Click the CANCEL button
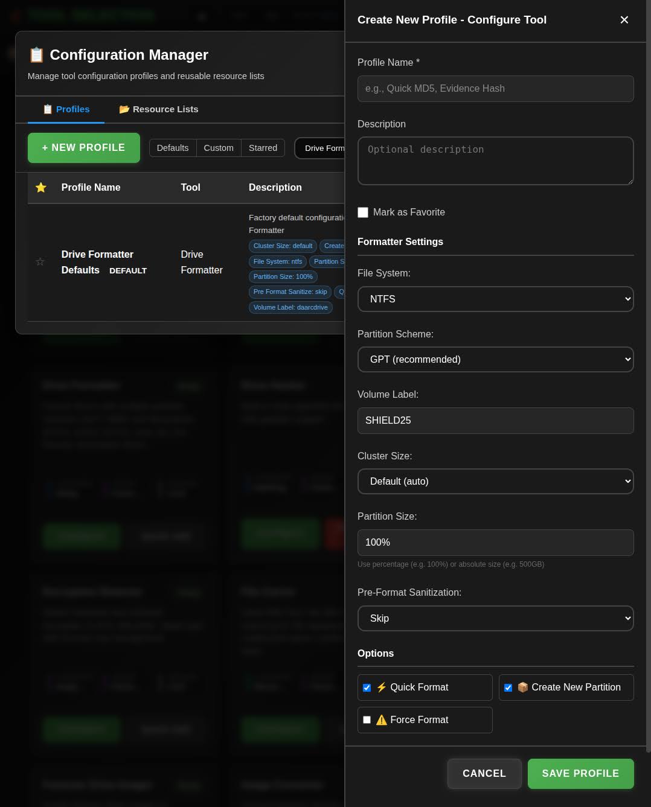Viewport: 651px width, 807px height. pos(484,774)
